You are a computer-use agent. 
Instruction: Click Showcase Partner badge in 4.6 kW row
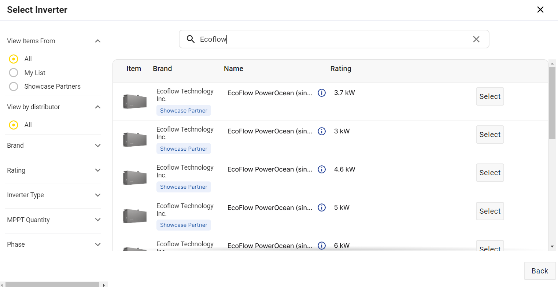[x=184, y=187]
